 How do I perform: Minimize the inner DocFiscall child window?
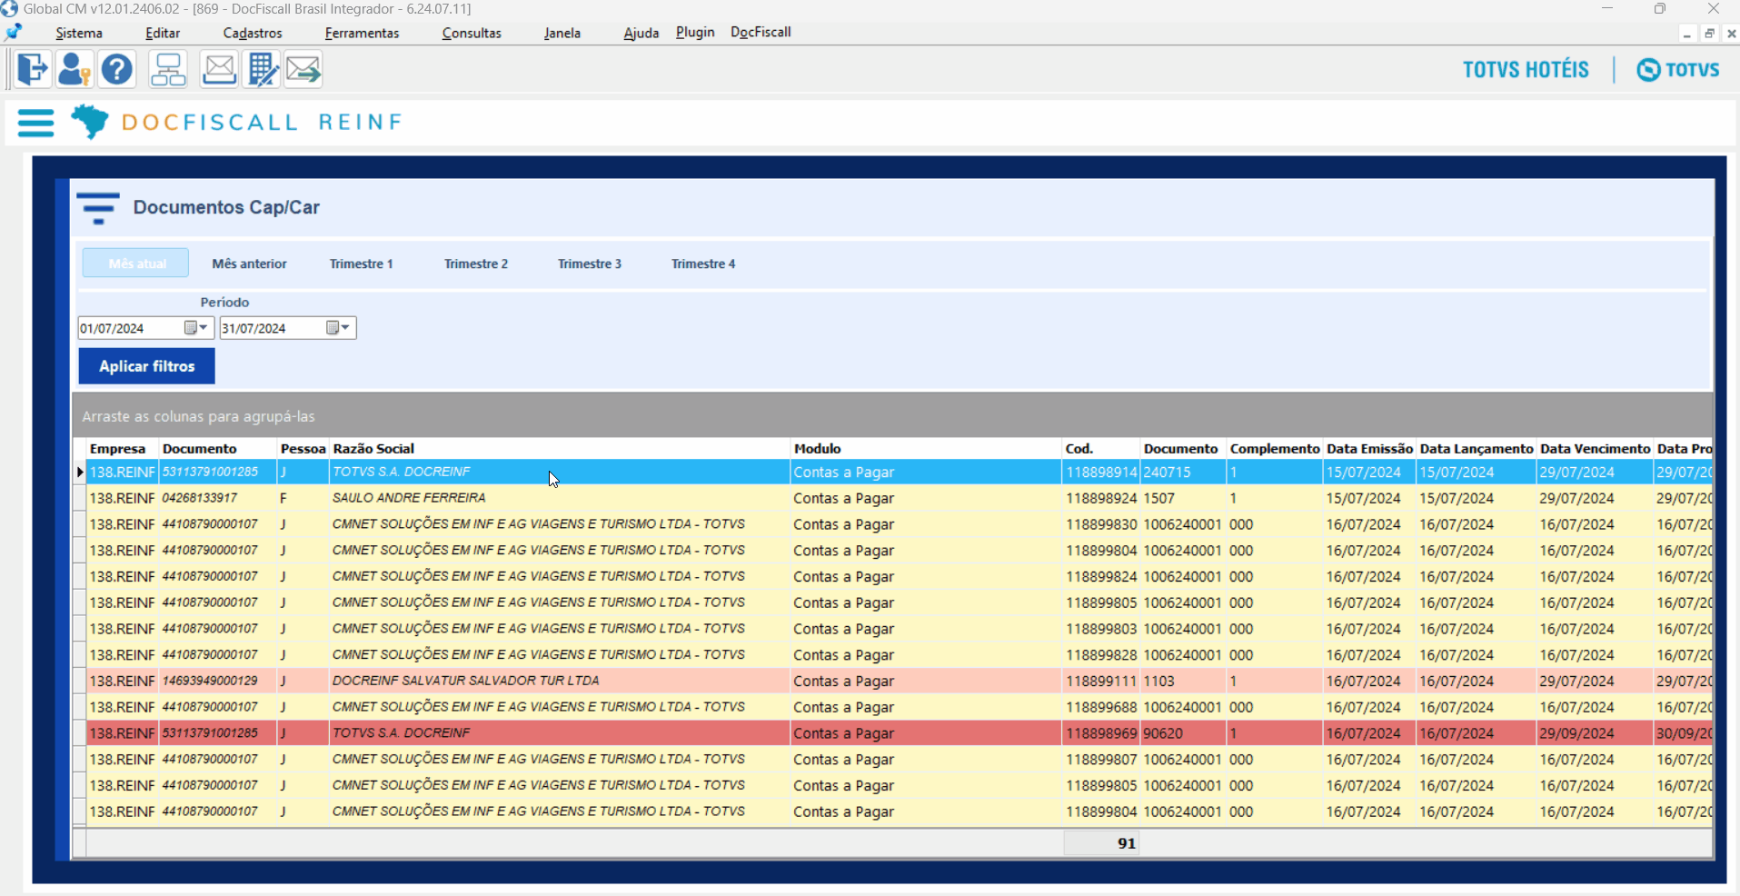1687,34
